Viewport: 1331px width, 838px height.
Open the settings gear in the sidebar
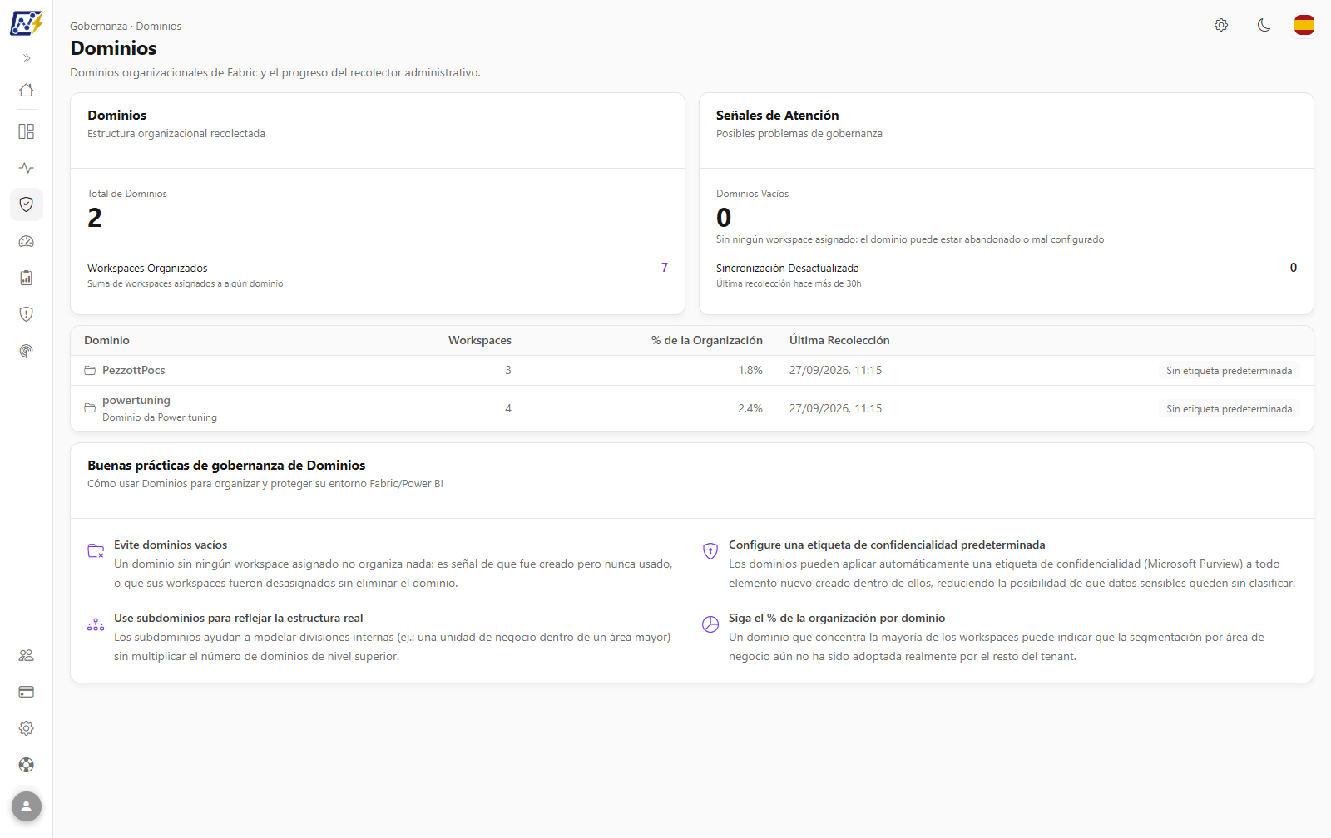pos(27,728)
